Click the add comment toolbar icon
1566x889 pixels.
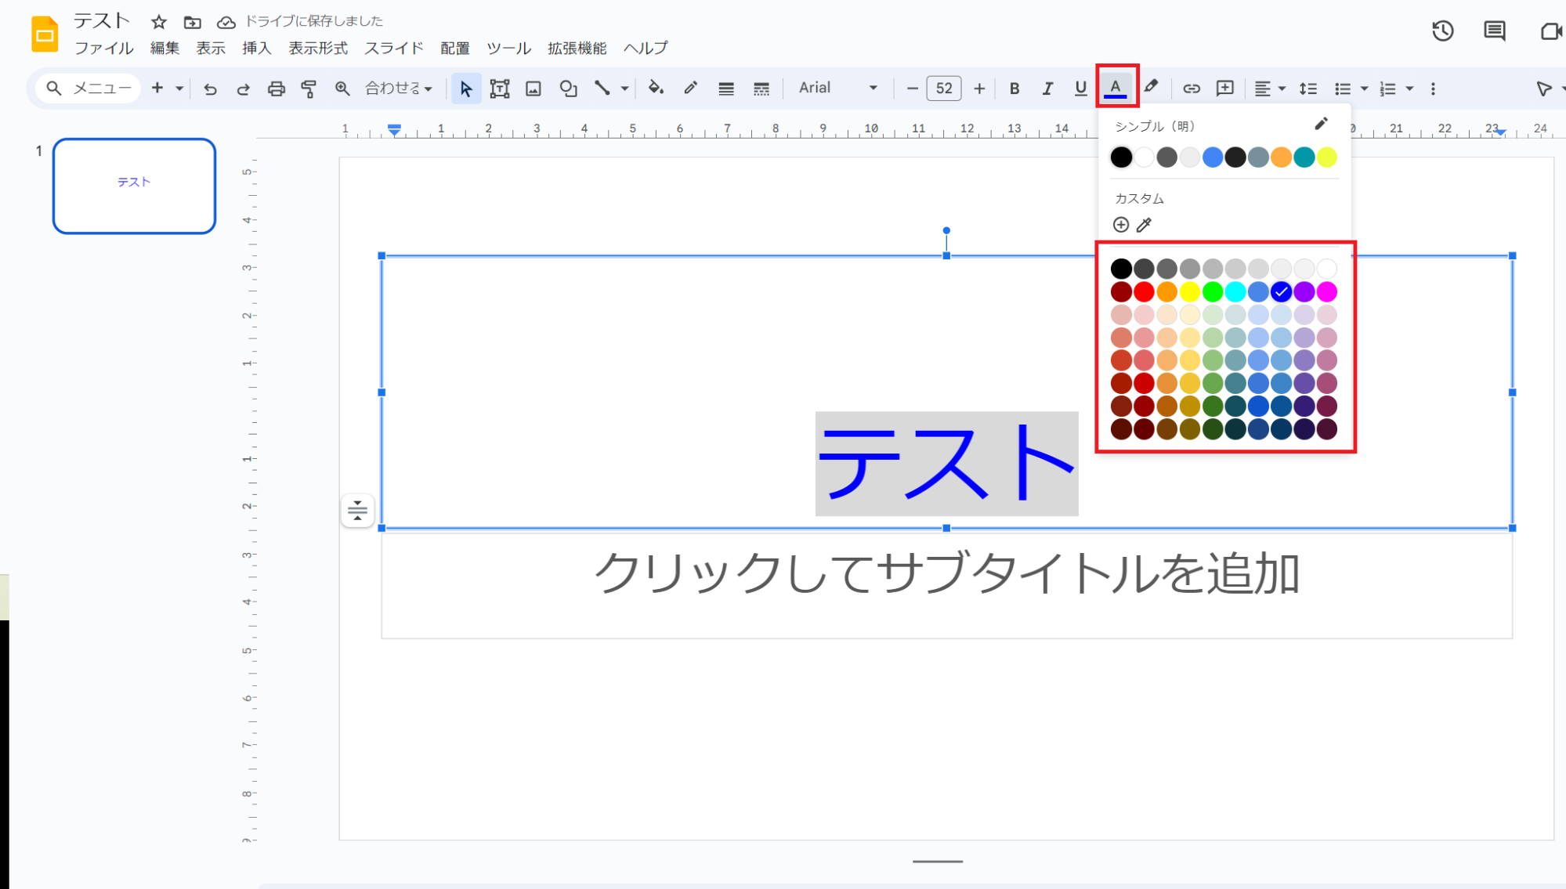click(1224, 89)
